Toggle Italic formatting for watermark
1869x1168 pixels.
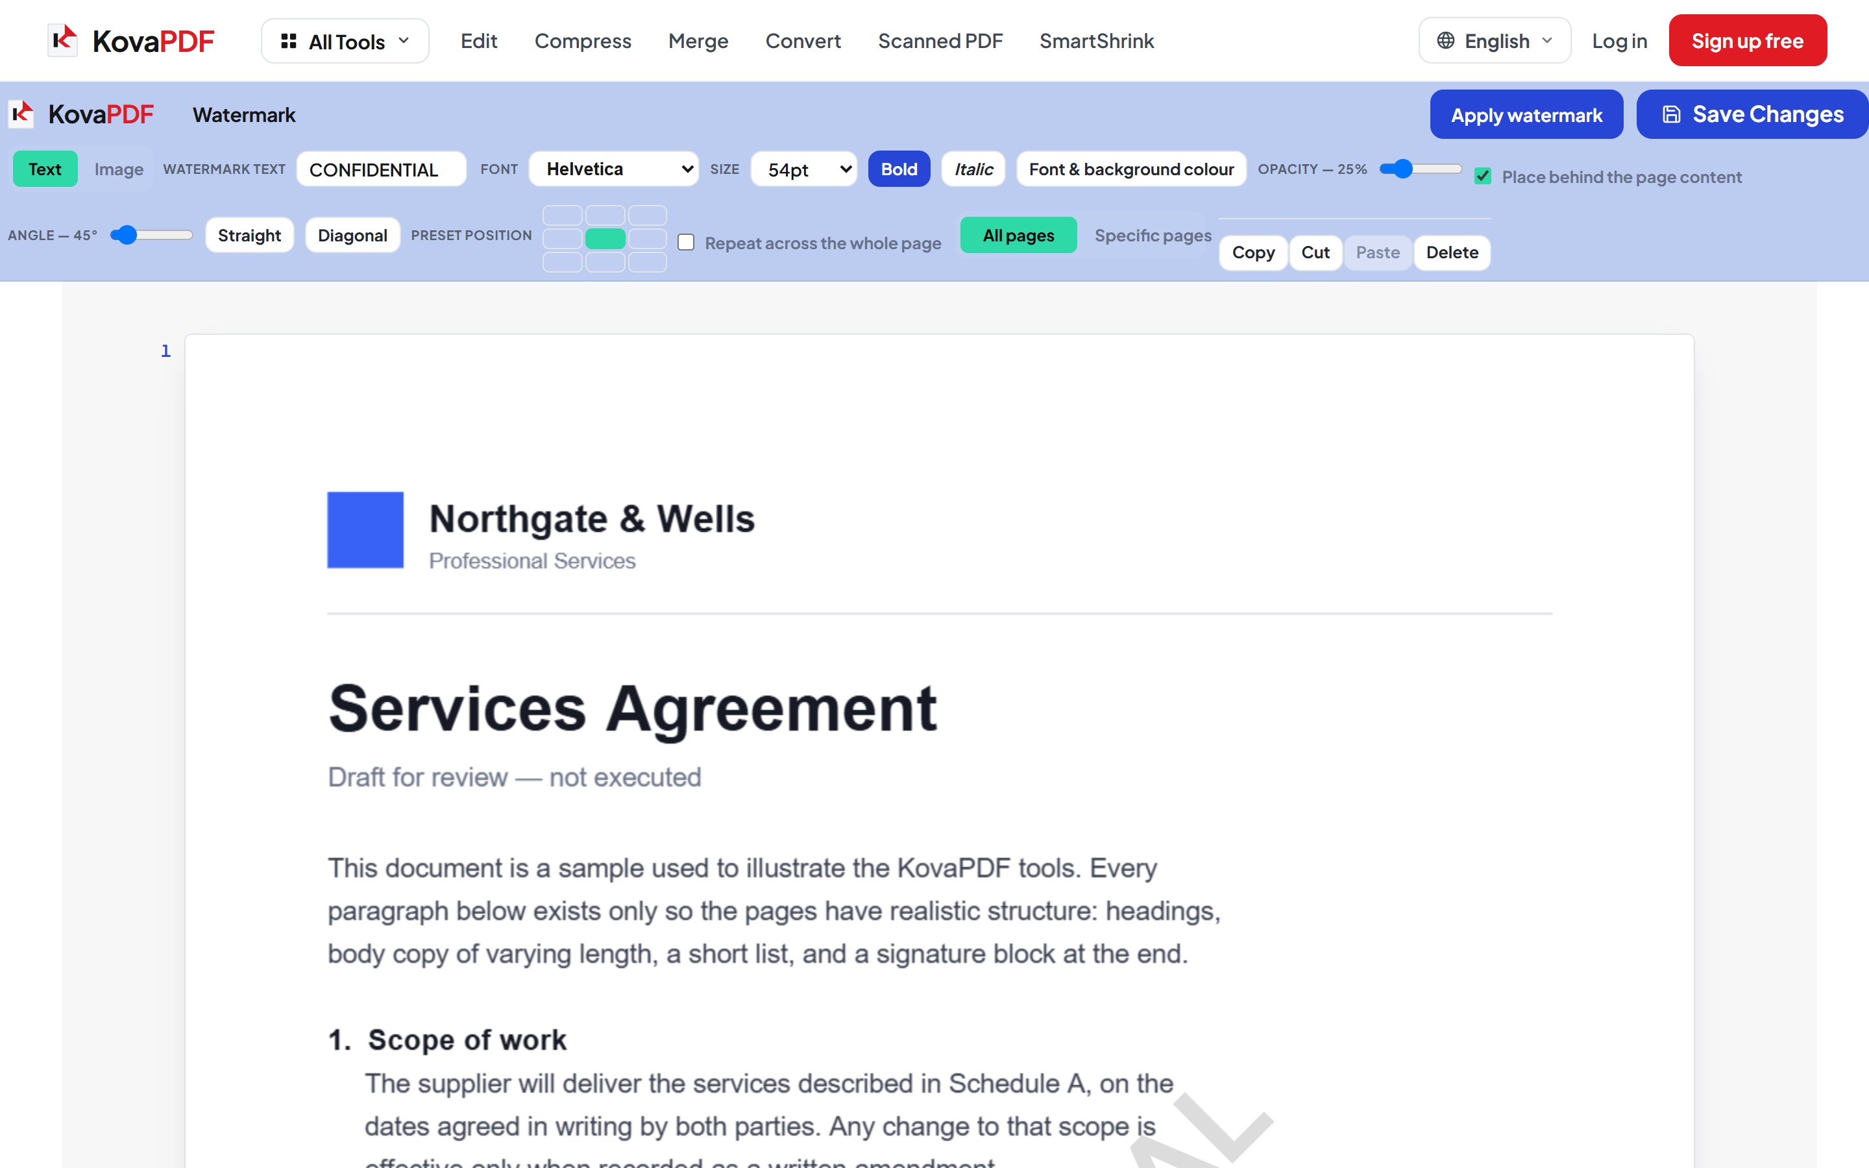pyautogui.click(x=973, y=169)
